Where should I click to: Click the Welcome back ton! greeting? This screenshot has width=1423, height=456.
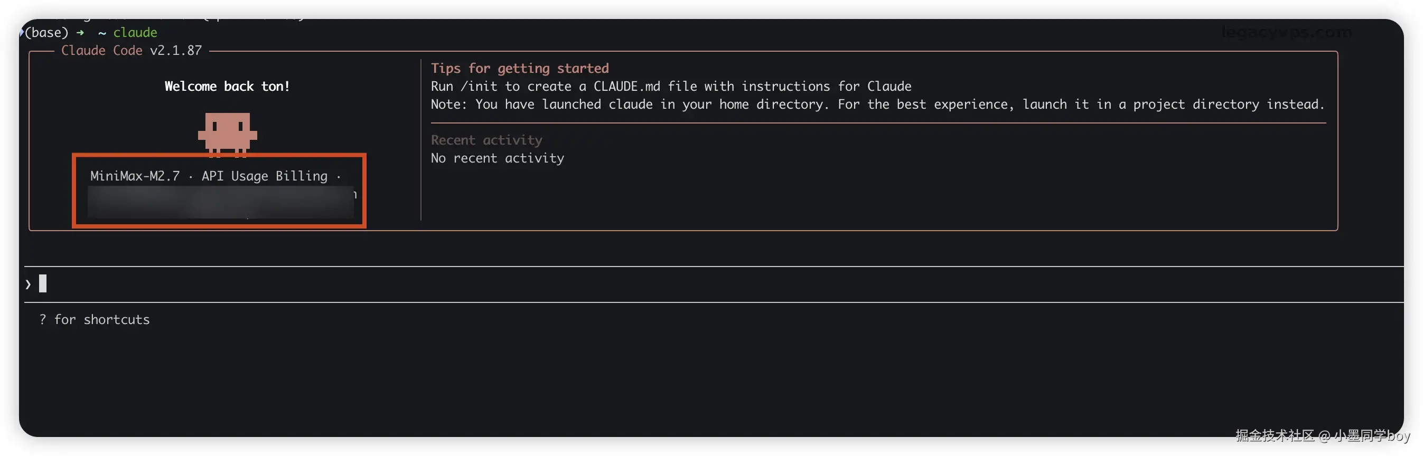click(227, 87)
